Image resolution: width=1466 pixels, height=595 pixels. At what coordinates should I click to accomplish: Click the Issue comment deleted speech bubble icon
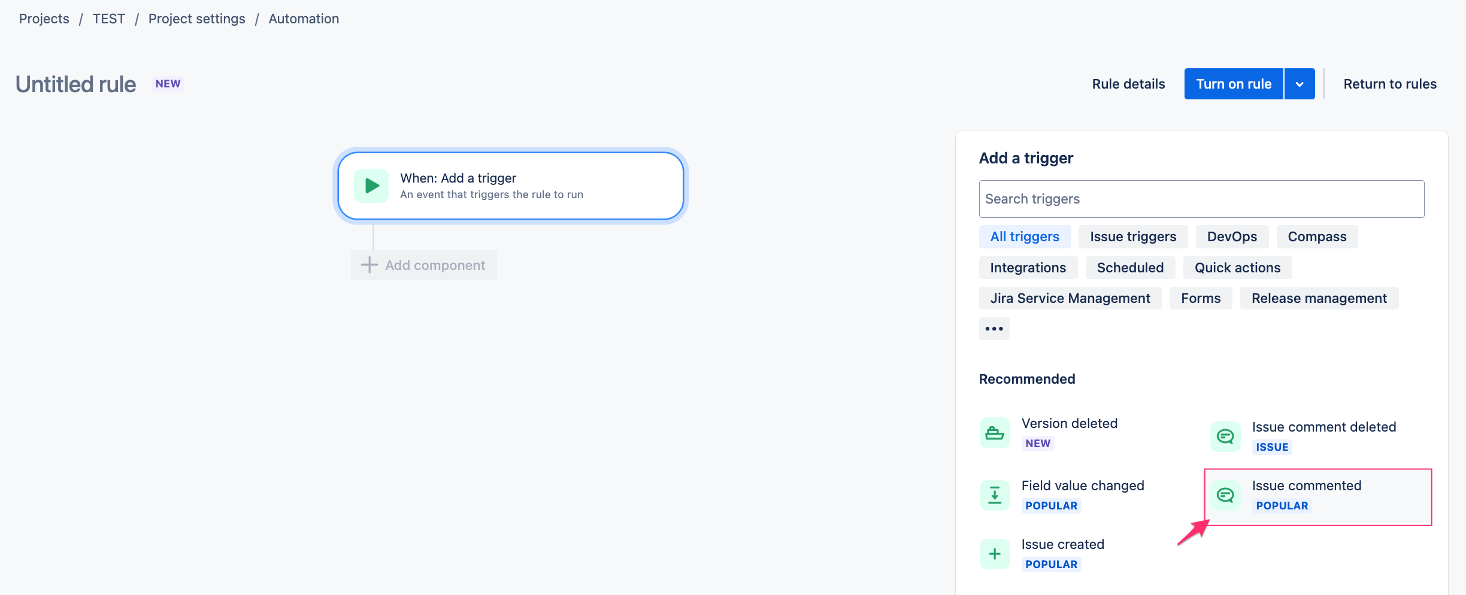tap(1225, 436)
